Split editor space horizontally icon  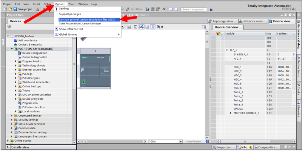pyautogui.click(x=171, y=9)
